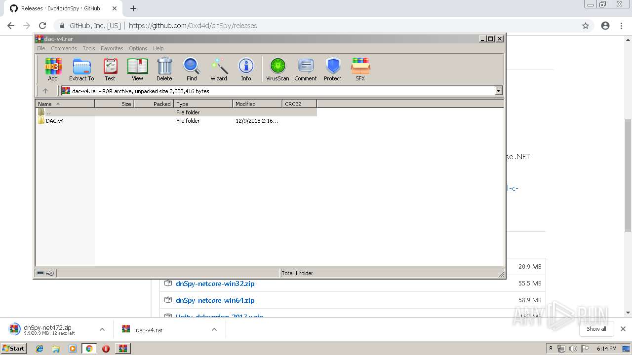This screenshot has width=632, height=355.
Task: Click the taskbar clock 6:14 PM
Action: coord(607,348)
